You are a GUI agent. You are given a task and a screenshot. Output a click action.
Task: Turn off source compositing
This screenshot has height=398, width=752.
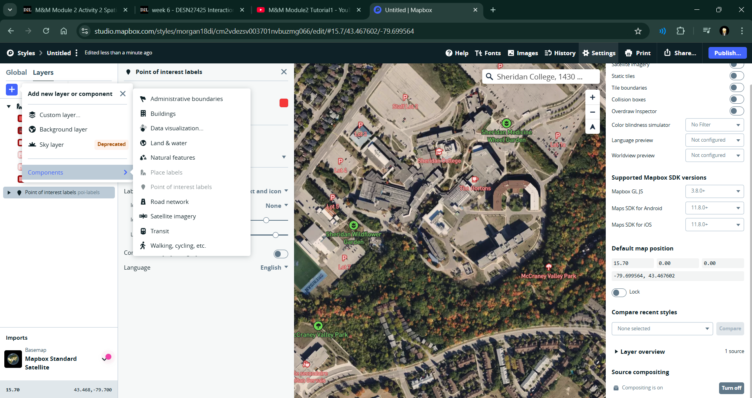click(731, 388)
